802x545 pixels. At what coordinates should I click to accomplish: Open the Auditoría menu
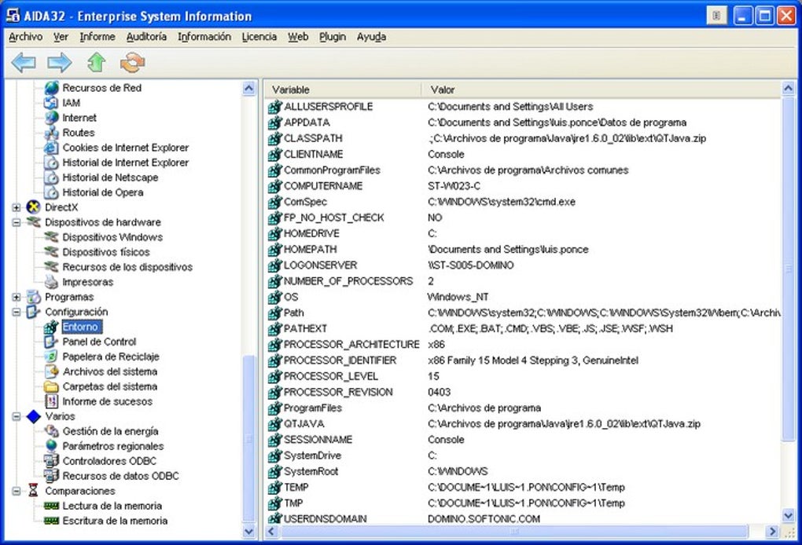[146, 37]
